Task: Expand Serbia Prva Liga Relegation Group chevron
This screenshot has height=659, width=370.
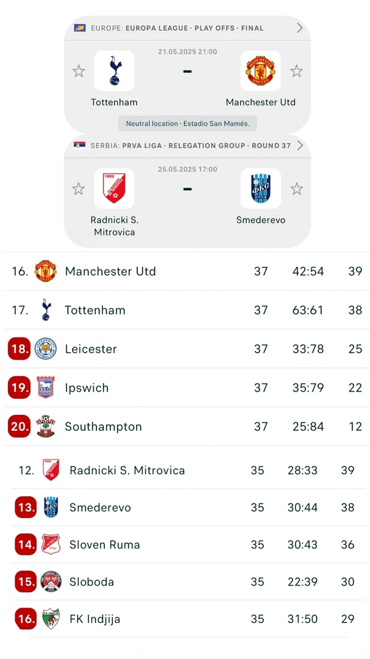Action: (x=299, y=145)
